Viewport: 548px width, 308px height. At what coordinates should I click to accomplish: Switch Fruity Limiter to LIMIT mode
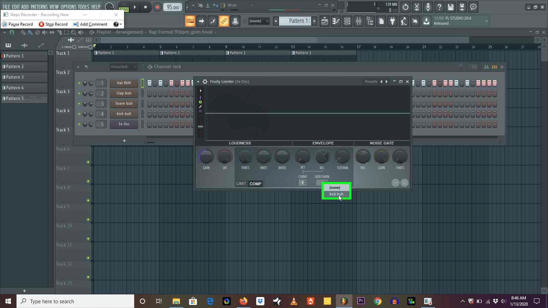tap(241, 184)
